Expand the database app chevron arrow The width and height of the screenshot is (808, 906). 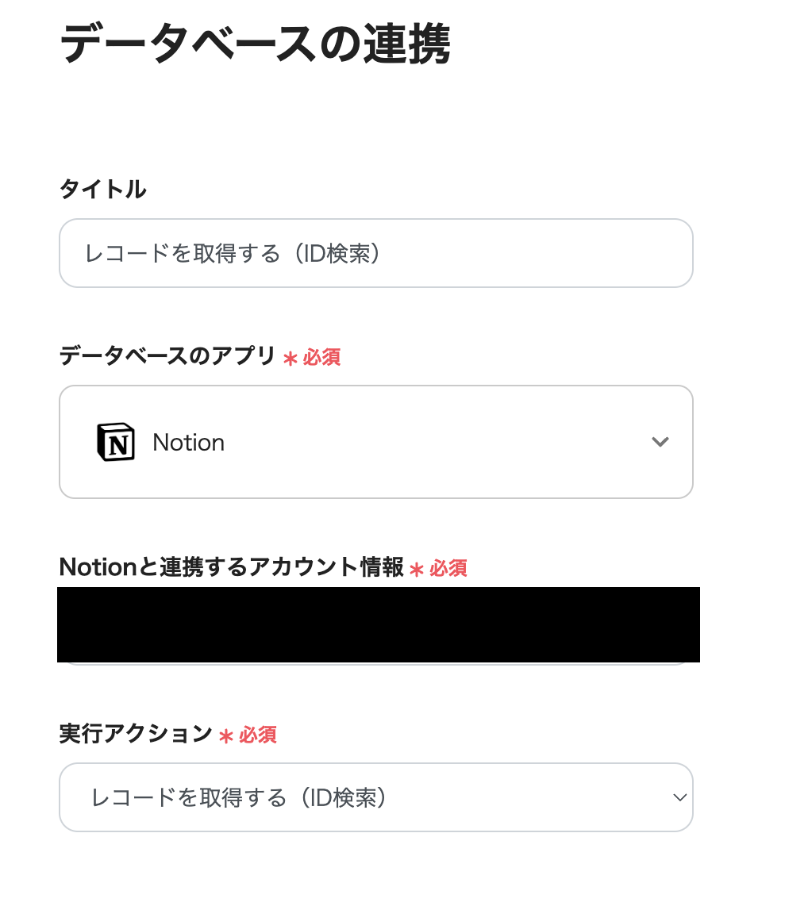(660, 442)
